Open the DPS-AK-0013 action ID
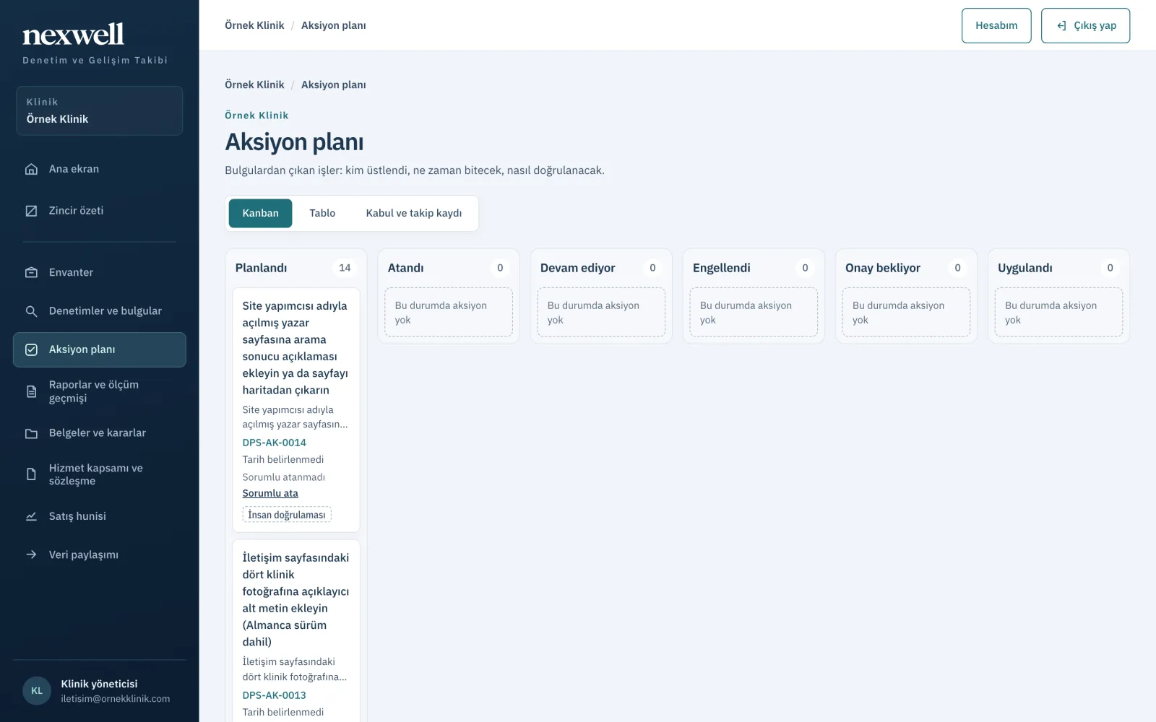 pyautogui.click(x=274, y=695)
